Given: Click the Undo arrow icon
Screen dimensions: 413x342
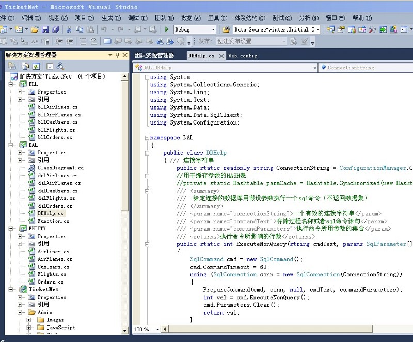Looking at the screenshot, I should (104, 29).
